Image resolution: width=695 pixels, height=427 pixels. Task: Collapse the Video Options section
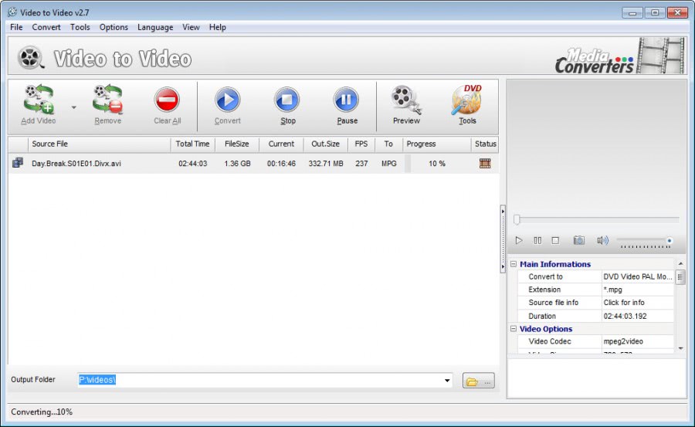pyautogui.click(x=514, y=329)
